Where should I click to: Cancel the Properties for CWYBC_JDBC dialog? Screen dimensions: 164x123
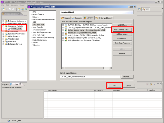point(128,86)
